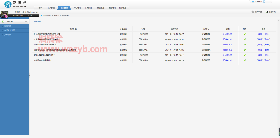
Task: Click news title in the 15:46:44 row
Action: [x=44, y=55]
